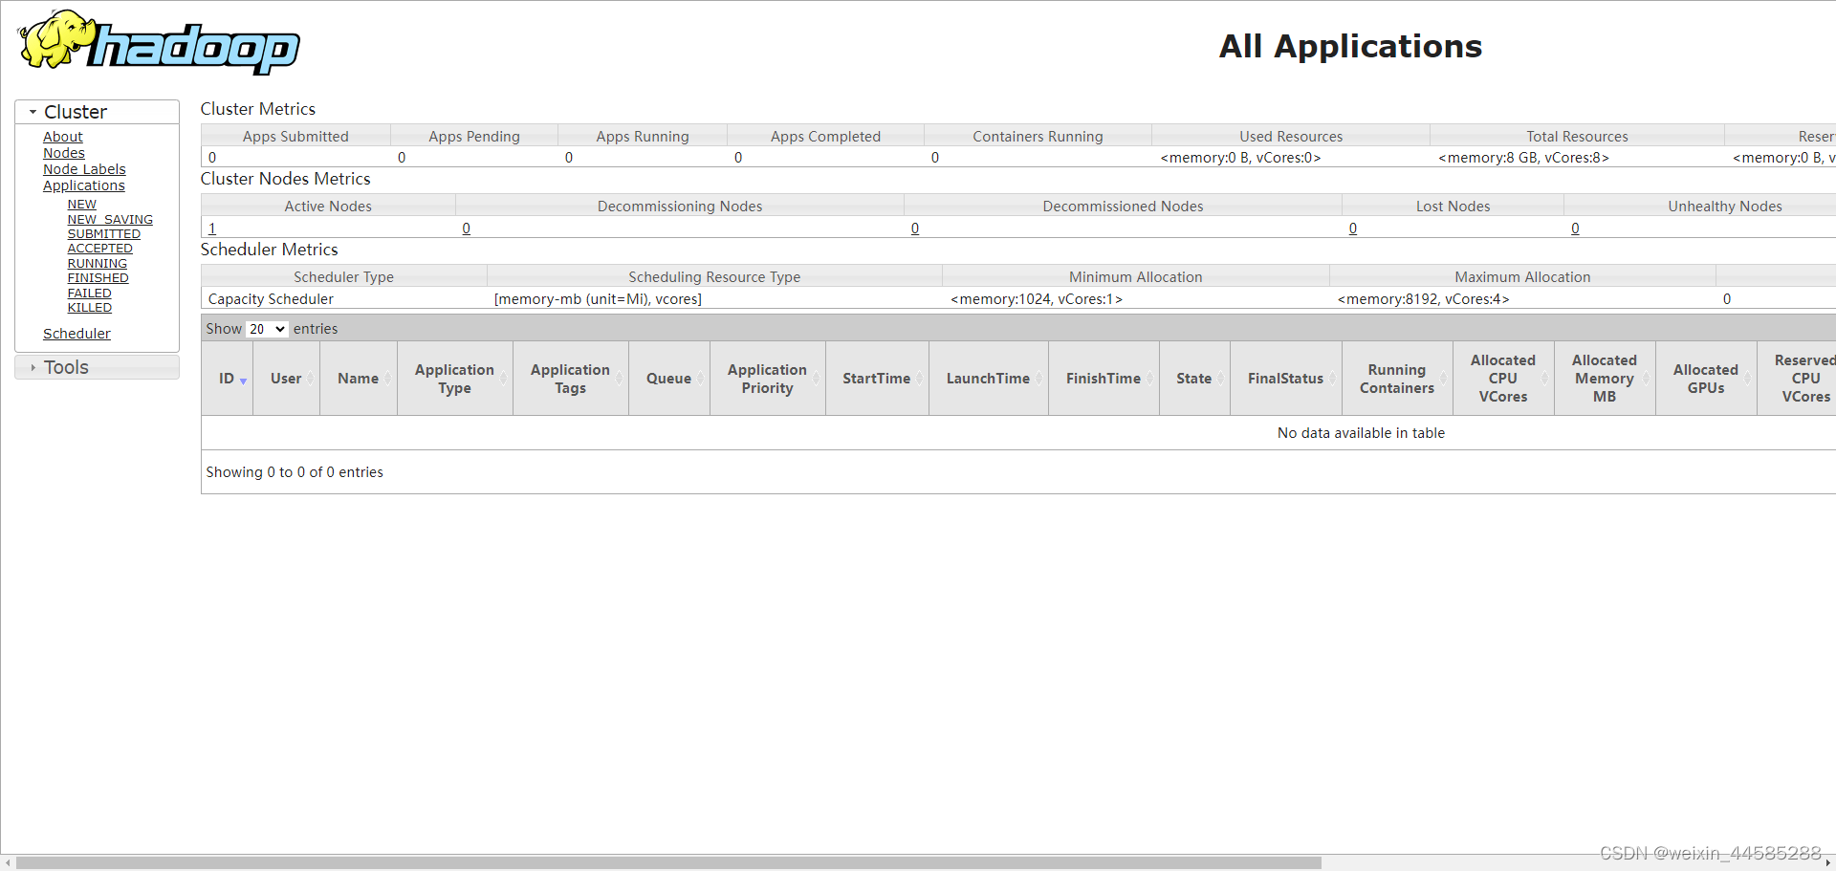The width and height of the screenshot is (1836, 871).
Task: Click the Decommissioned Nodes count 0
Action: [915, 229]
